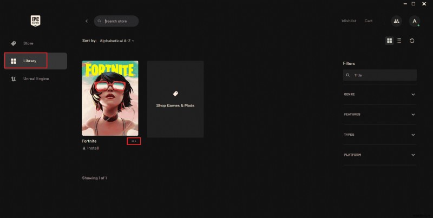Expand the Genre filter

(380, 94)
